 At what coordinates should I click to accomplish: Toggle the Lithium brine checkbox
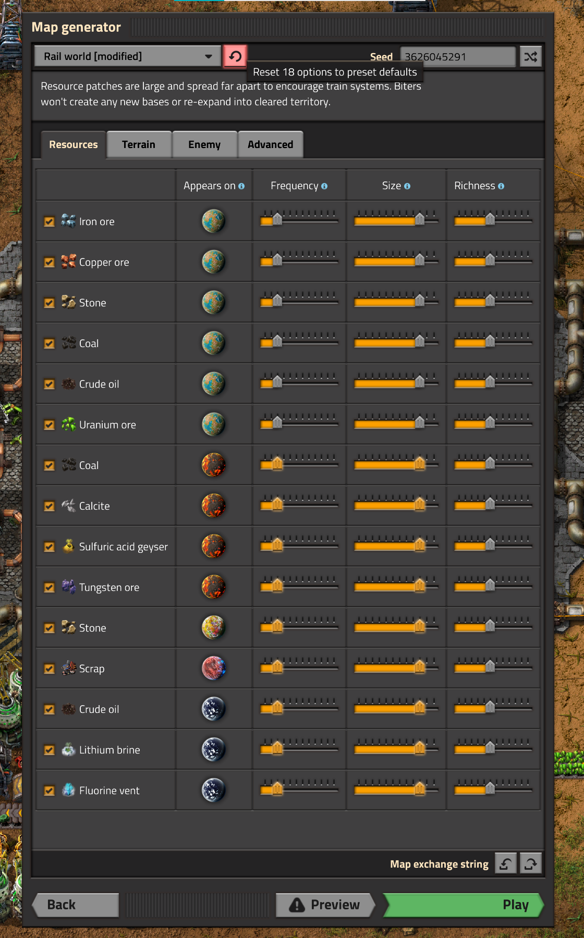[50, 750]
